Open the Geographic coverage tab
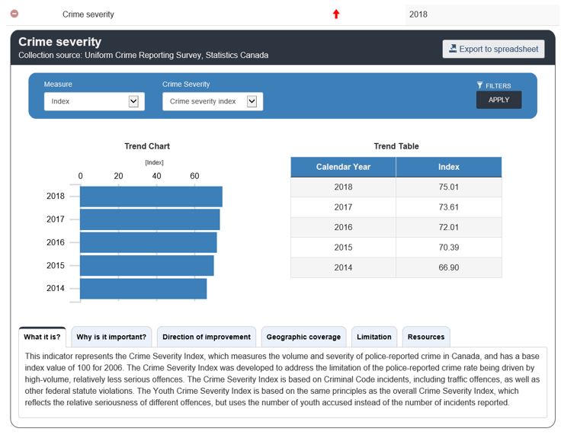The width and height of the screenshot is (561, 435). point(303,337)
